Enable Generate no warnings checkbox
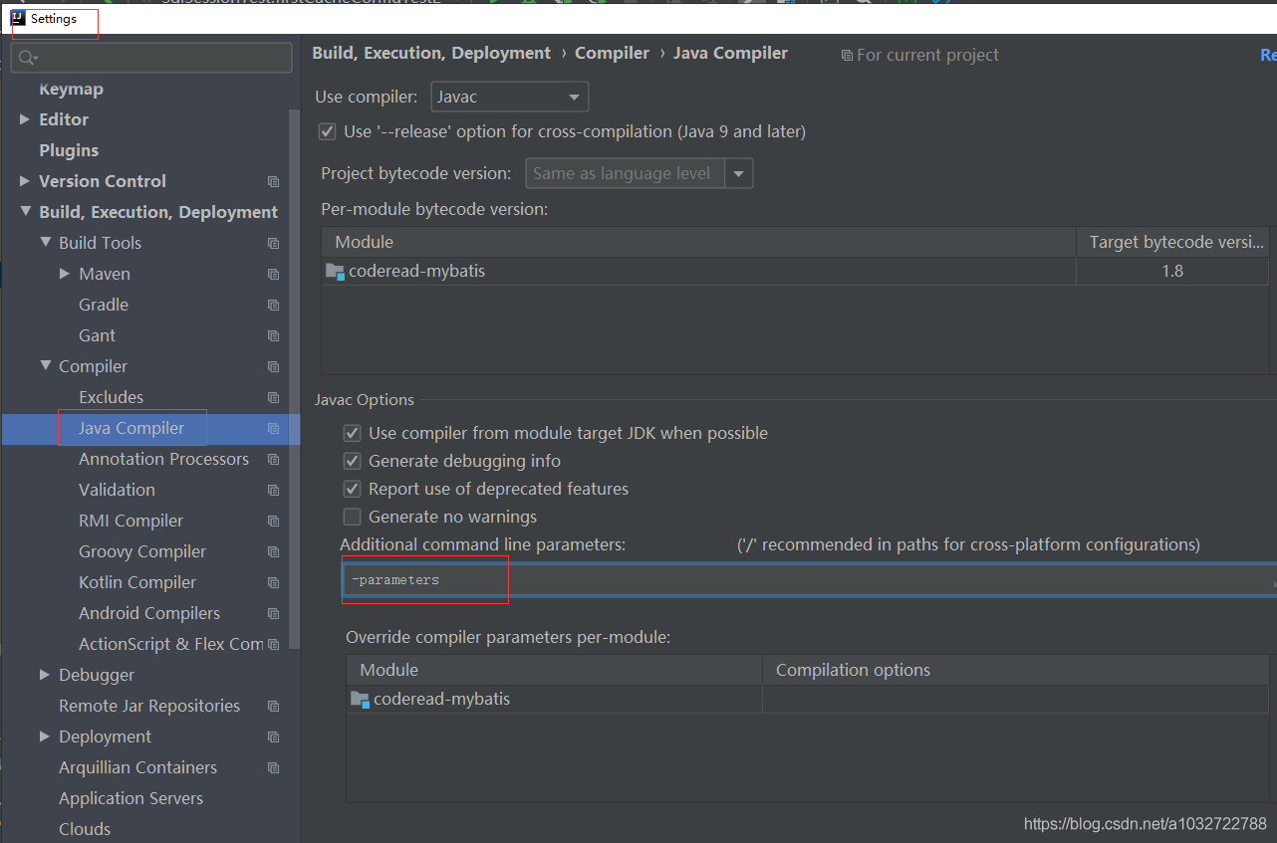 click(x=352, y=517)
